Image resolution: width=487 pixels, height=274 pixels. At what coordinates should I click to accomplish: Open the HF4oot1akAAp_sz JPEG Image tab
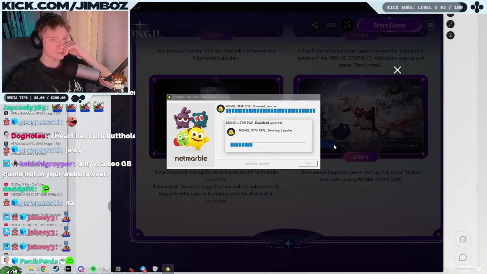pyautogui.click(x=33, y=113)
